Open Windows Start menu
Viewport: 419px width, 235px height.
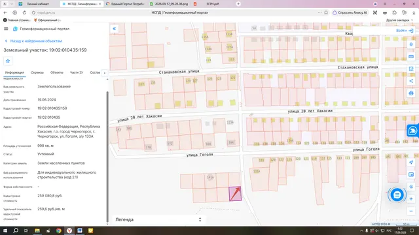tap(5, 230)
